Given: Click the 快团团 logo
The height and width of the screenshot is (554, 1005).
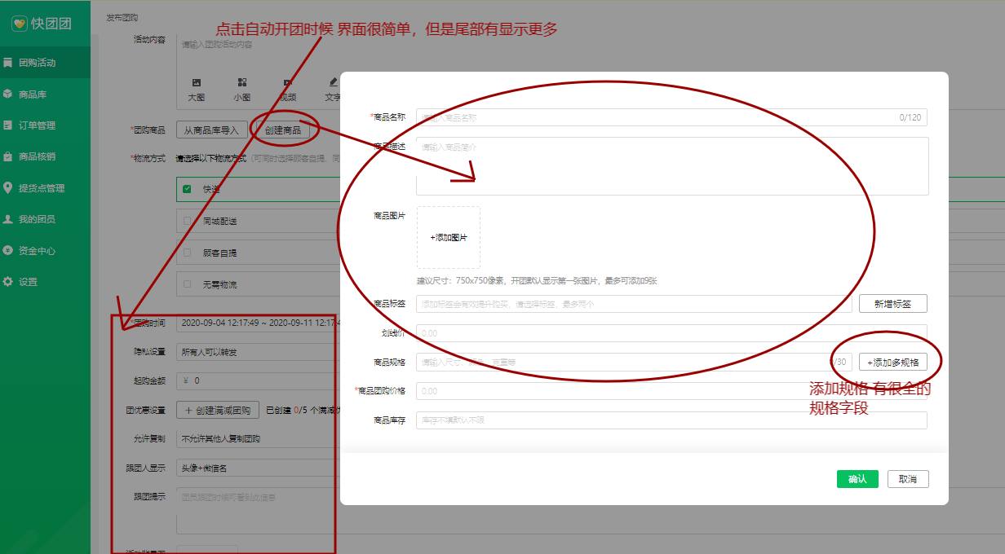Looking at the screenshot, I should tap(43, 24).
